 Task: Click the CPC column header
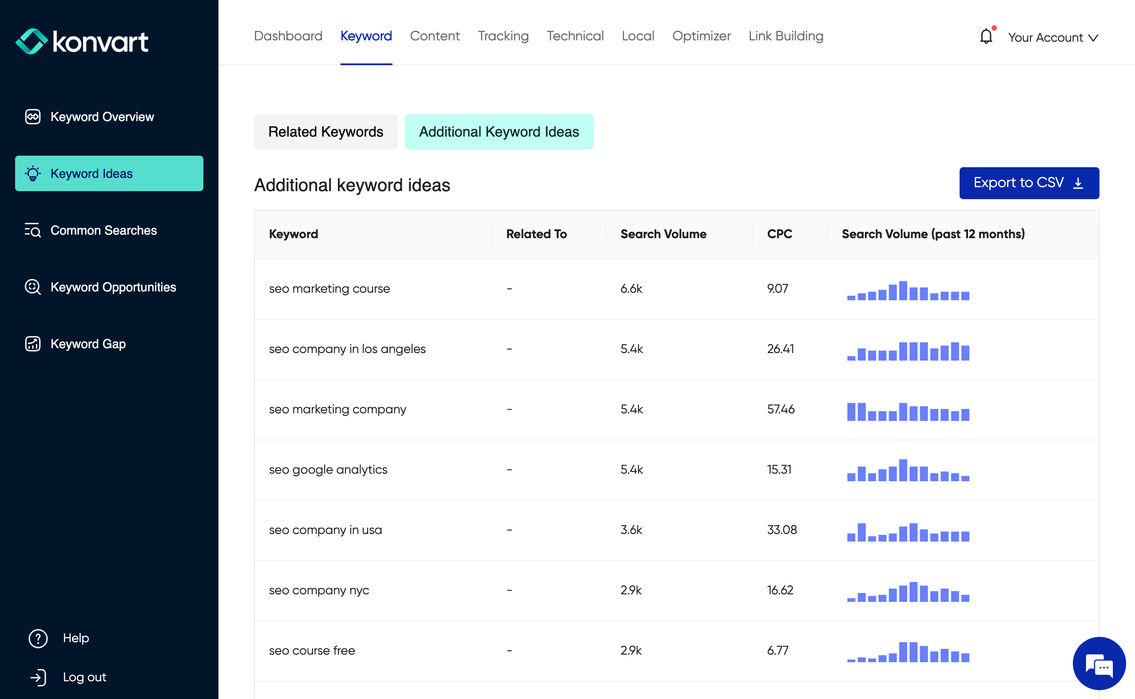[x=779, y=234]
